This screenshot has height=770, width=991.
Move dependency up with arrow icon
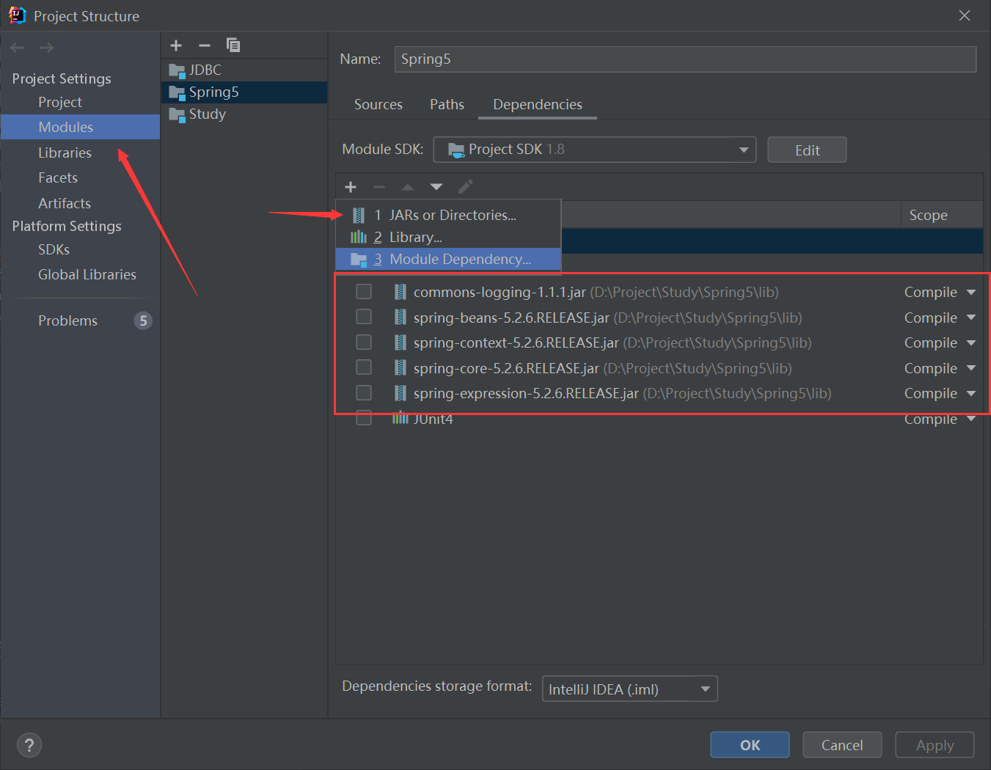pyautogui.click(x=408, y=187)
